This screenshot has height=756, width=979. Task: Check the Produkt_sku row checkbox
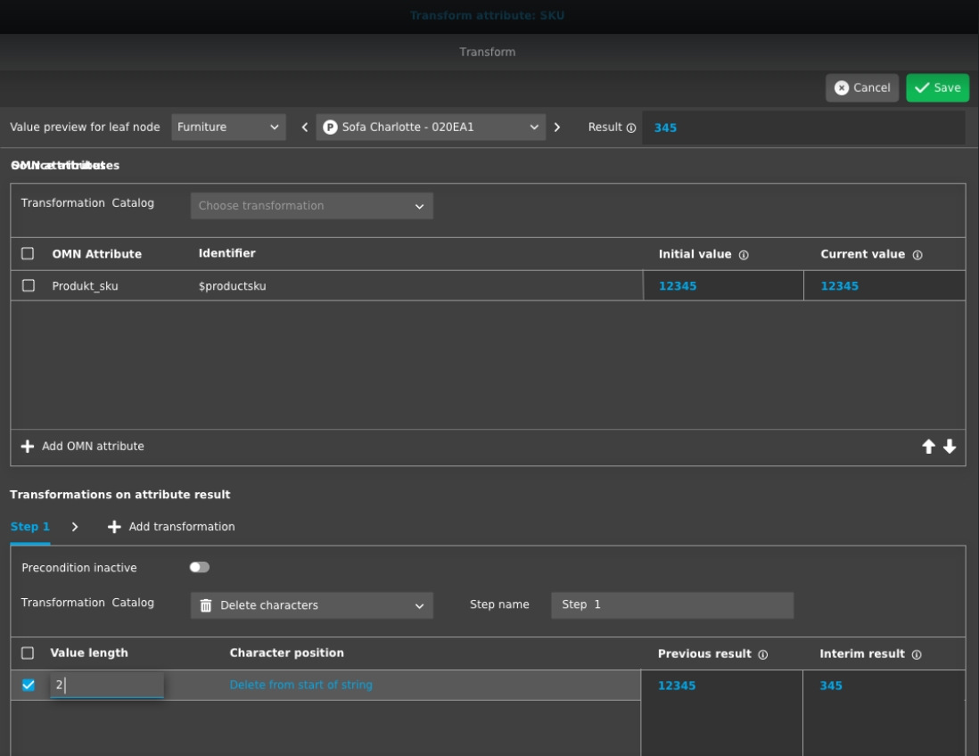click(28, 286)
